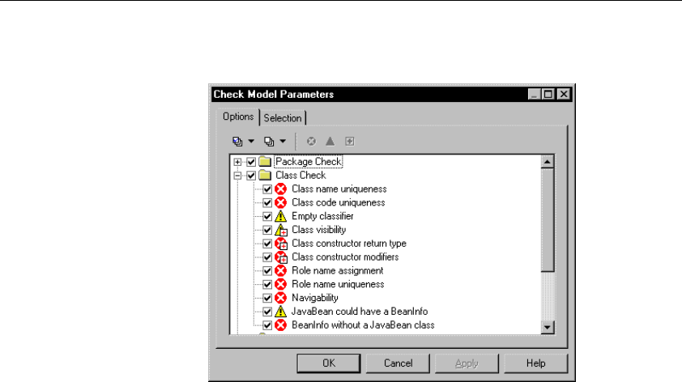Click the Apply button
682x382 pixels.
pyautogui.click(x=467, y=363)
